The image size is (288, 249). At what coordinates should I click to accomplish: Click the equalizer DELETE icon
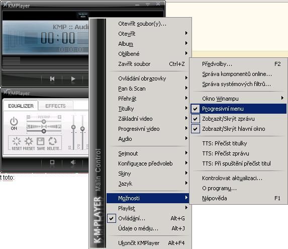(x=53, y=143)
